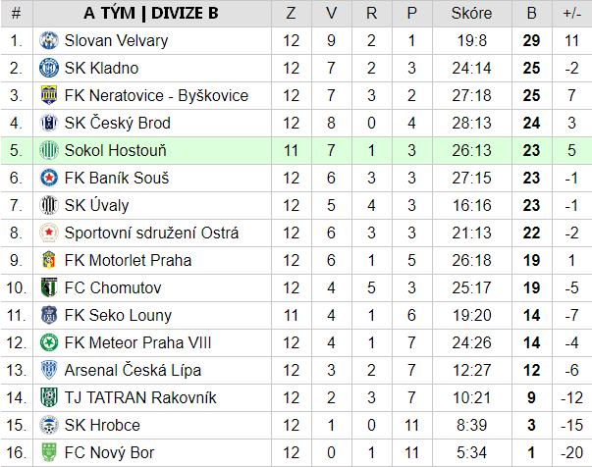Screen dimensions: 592x467
Task: Click the B points column header
Action: coord(532,14)
